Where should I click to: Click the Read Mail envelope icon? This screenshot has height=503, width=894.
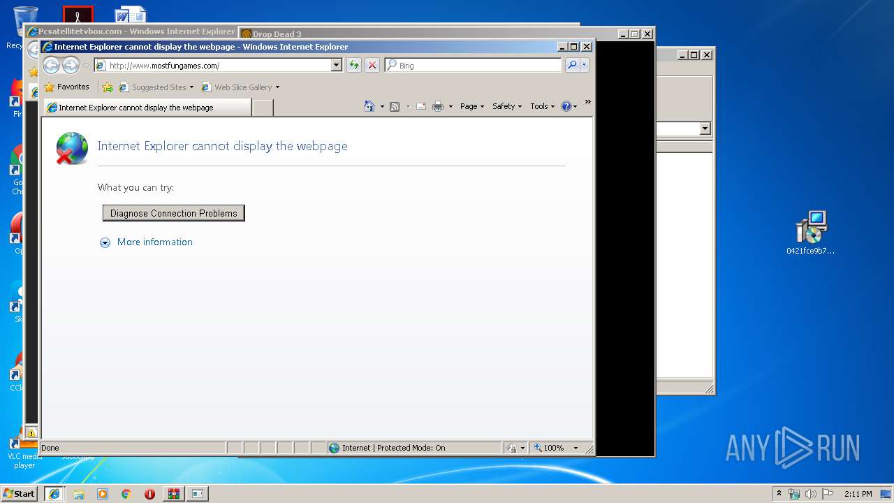point(421,106)
